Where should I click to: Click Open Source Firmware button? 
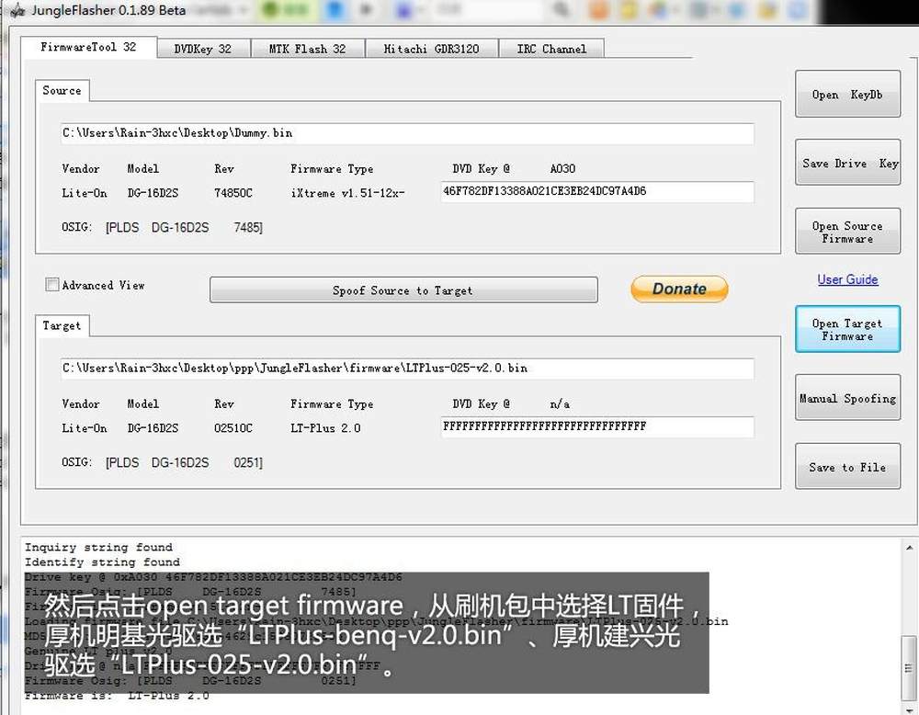847,232
